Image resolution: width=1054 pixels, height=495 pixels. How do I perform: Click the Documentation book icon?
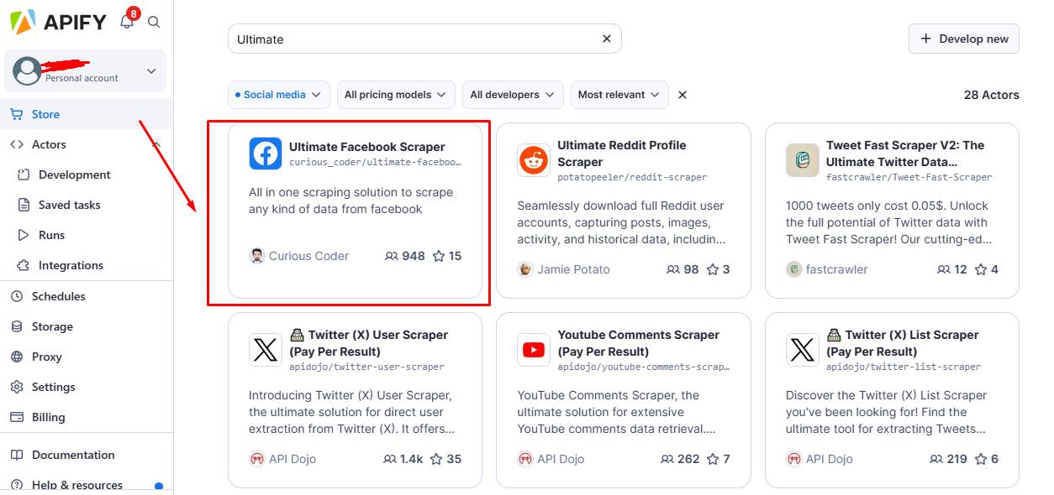pyautogui.click(x=16, y=455)
